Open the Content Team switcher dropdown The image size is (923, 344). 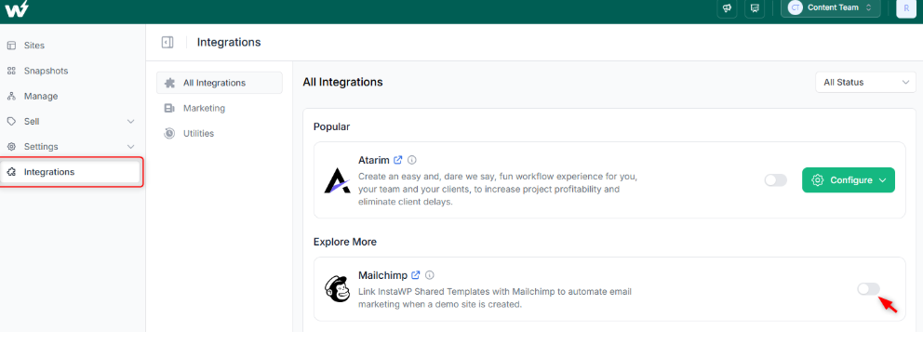(x=831, y=7)
